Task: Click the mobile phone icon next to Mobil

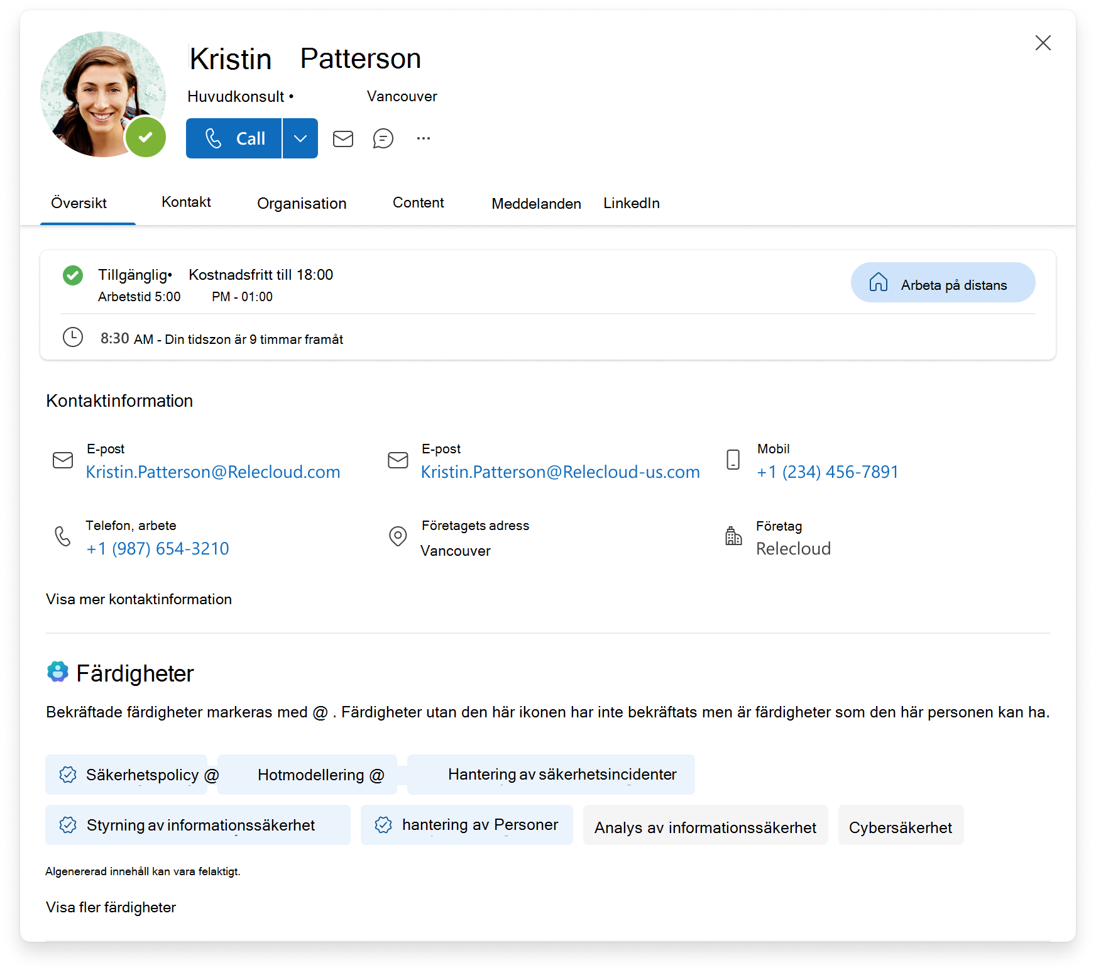Action: tap(733, 460)
